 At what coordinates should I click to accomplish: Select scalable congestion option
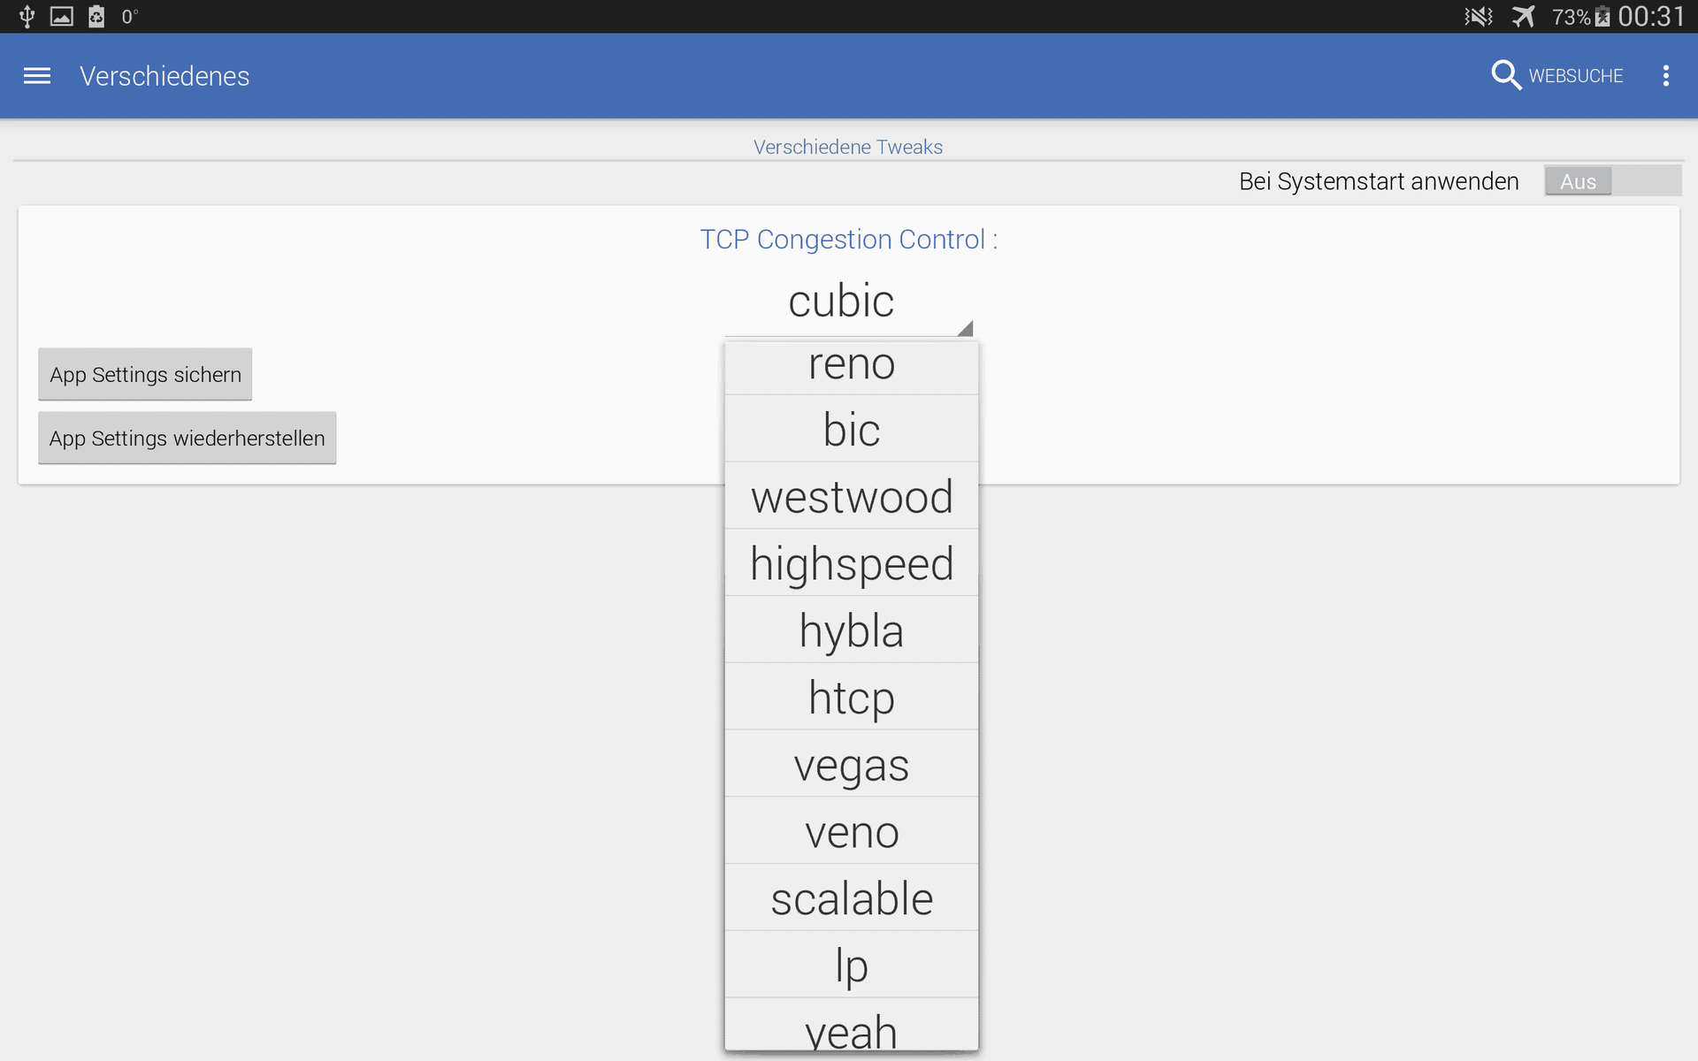click(x=852, y=898)
